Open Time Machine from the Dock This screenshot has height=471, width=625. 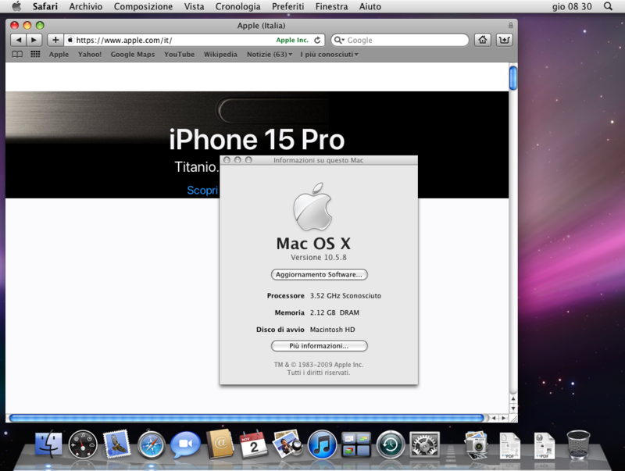pyautogui.click(x=391, y=444)
